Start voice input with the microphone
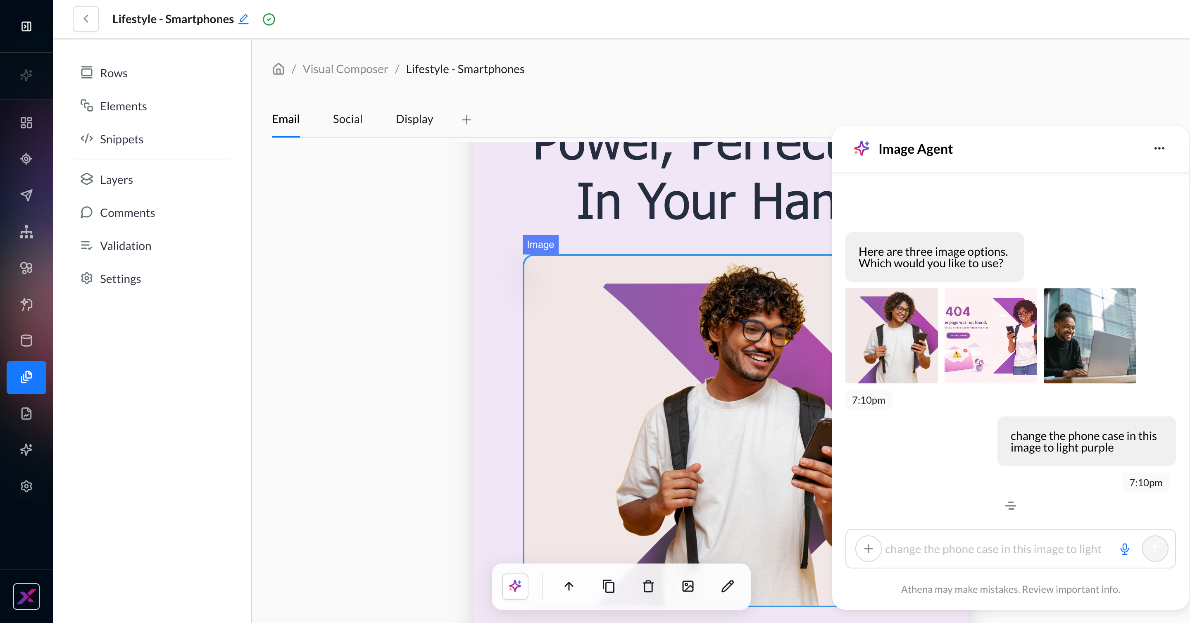The image size is (1190, 623). click(x=1124, y=549)
